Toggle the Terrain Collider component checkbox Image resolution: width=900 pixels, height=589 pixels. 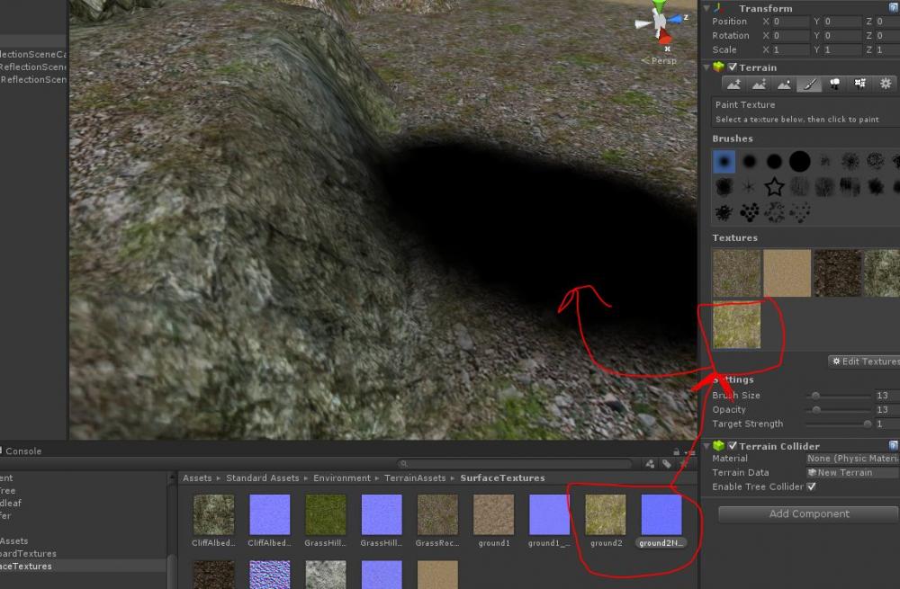(733, 446)
